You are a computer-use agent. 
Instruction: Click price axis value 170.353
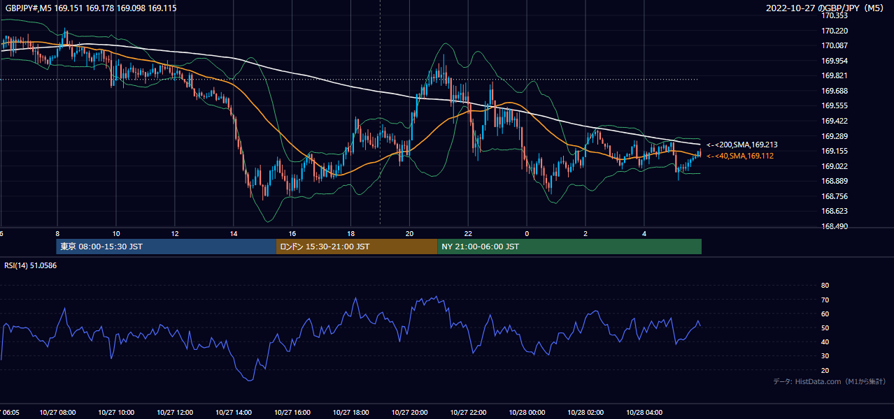tap(835, 15)
